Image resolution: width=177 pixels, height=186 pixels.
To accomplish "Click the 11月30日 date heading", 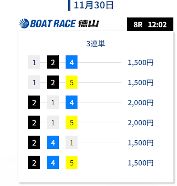I will pos(93,5).
